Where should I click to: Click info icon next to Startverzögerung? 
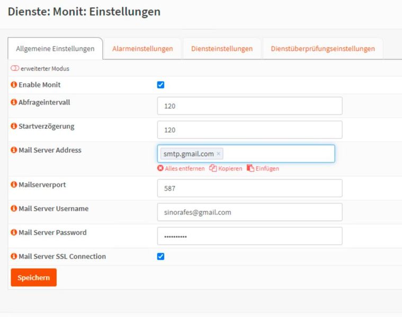pyautogui.click(x=14, y=126)
